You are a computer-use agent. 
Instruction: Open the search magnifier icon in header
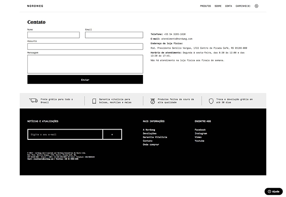[256, 6]
